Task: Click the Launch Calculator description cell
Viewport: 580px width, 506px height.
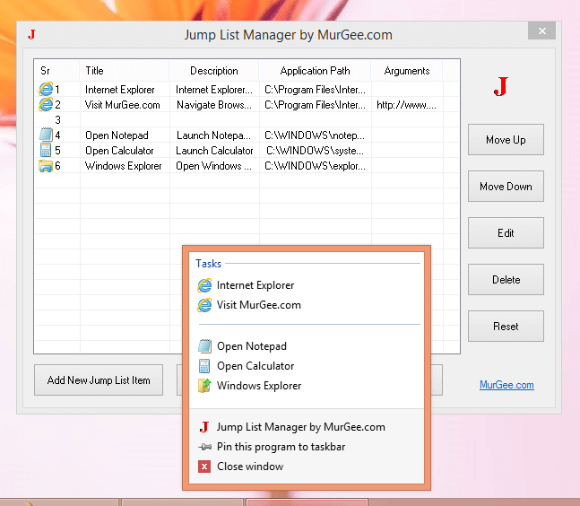Action: [214, 151]
